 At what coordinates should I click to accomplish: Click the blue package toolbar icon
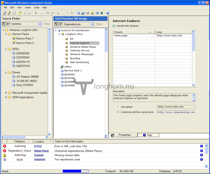78,13
